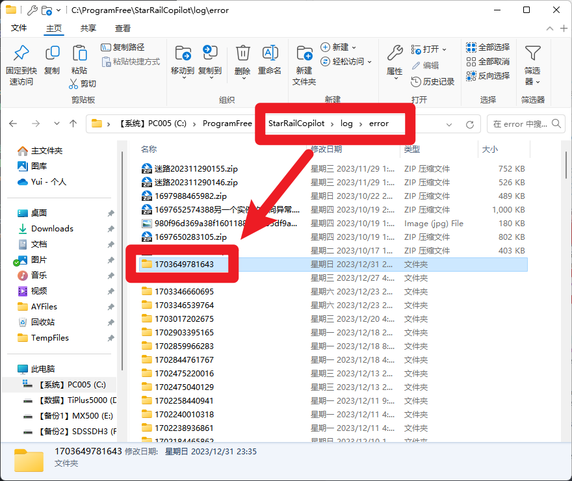Click the Rename icon in ribbon

pyautogui.click(x=270, y=55)
